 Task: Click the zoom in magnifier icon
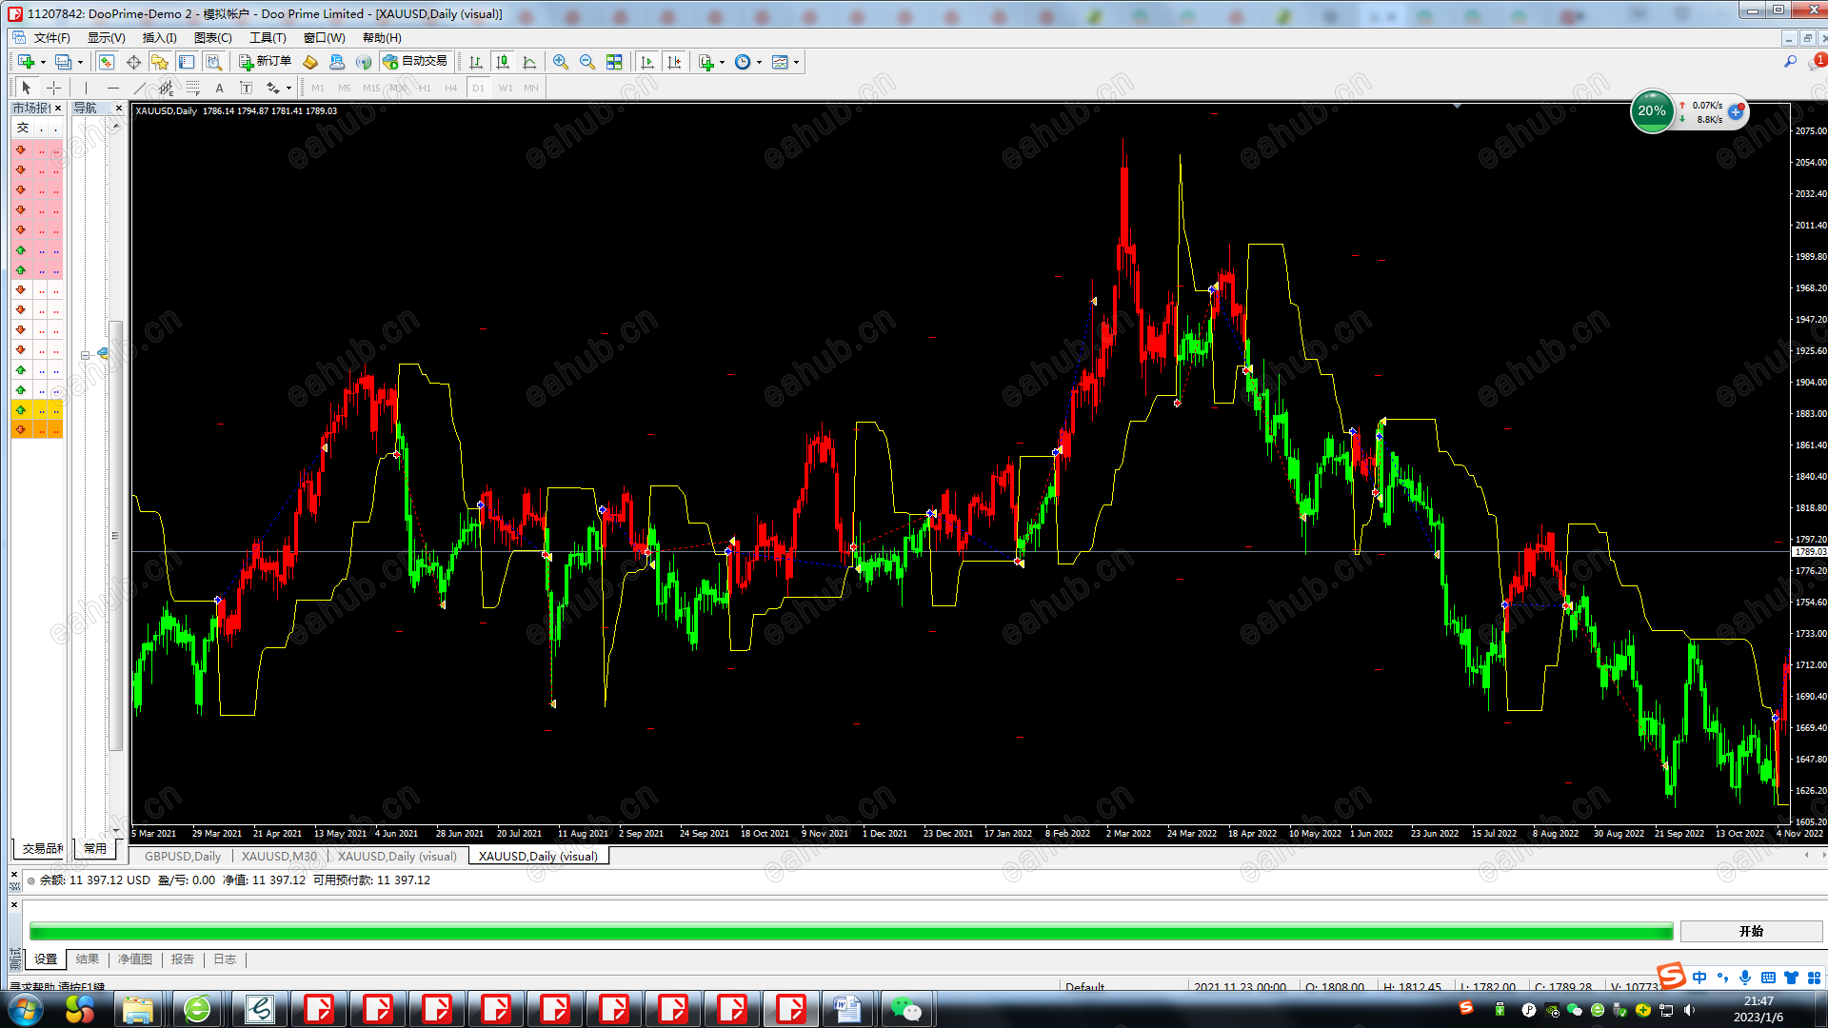point(561,62)
